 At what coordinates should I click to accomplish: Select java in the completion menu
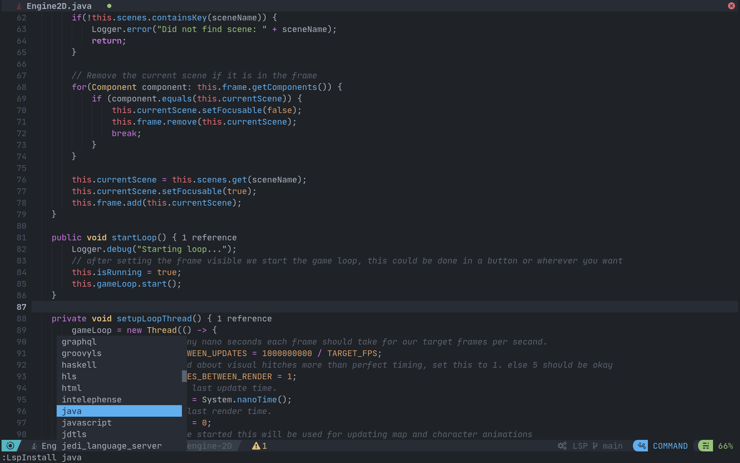tap(119, 411)
